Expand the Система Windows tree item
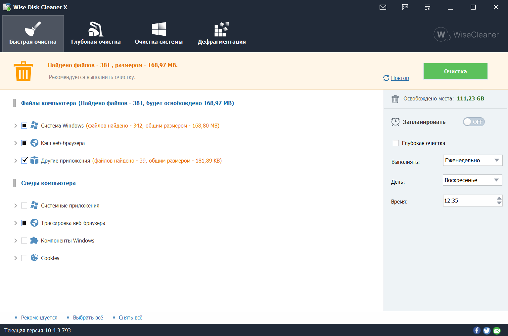Screen dimensions: 508x336 click(x=16, y=126)
